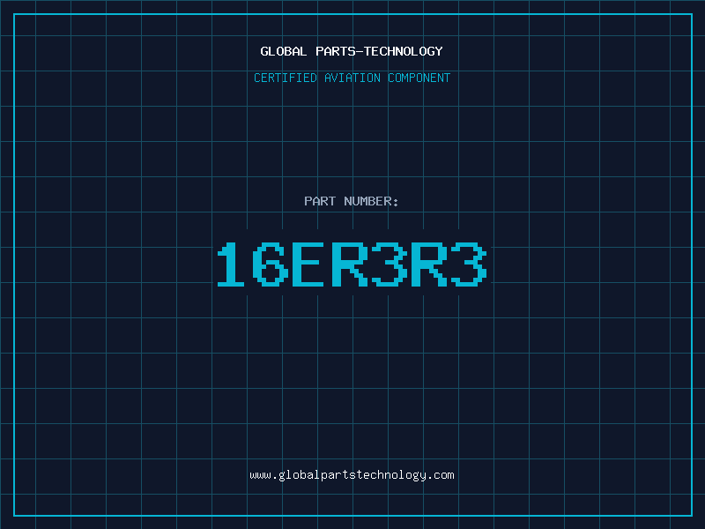
Task: Open the www.globalpartstechnology.com link
Action: (x=352, y=475)
